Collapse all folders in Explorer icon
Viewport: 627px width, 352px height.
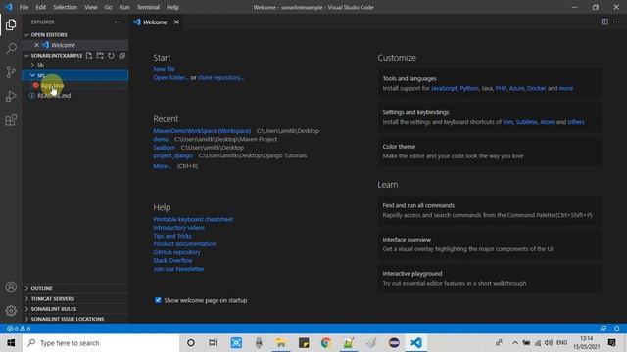(x=121, y=56)
